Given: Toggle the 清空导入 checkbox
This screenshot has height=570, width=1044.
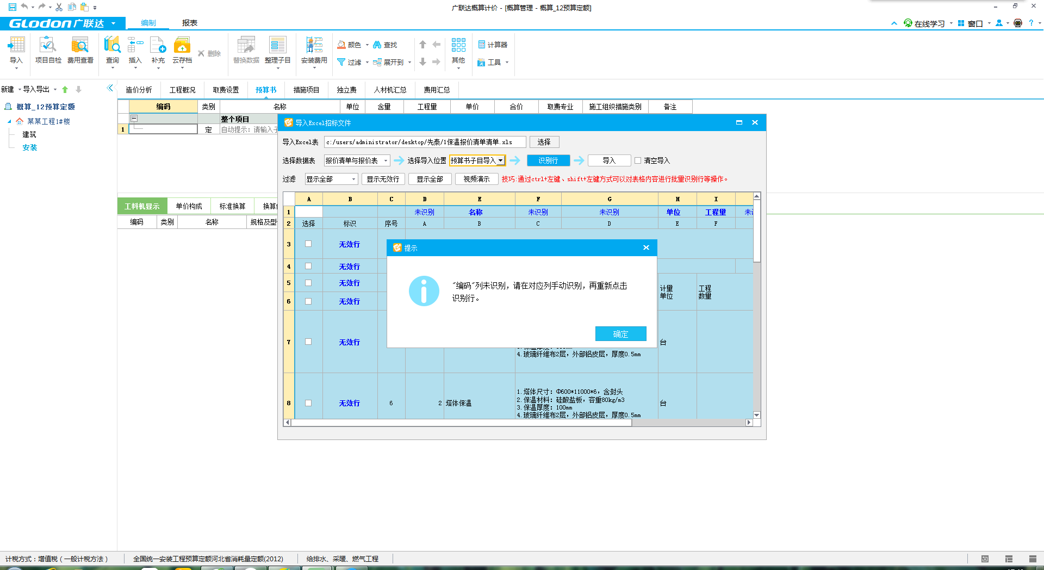Looking at the screenshot, I should tap(638, 160).
